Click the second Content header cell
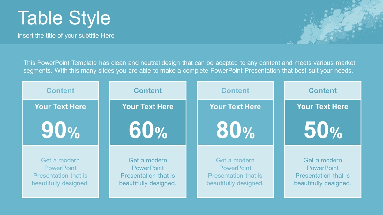This screenshot has height=215, width=383. click(x=148, y=90)
